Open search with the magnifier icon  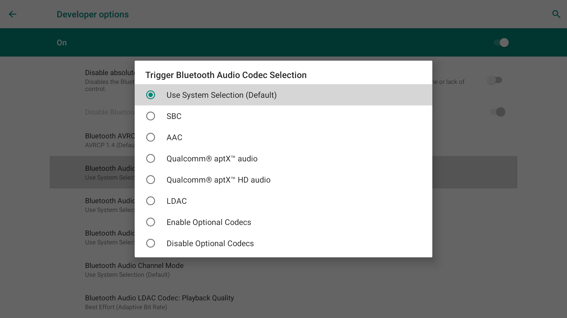click(556, 14)
